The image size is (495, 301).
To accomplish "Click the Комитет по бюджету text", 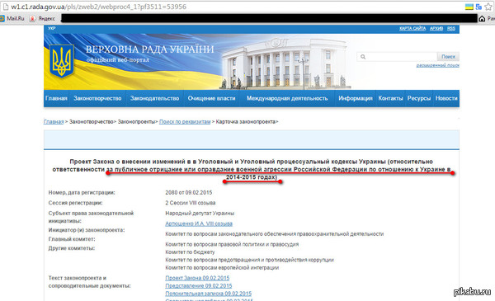I will (x=190, y=252).
